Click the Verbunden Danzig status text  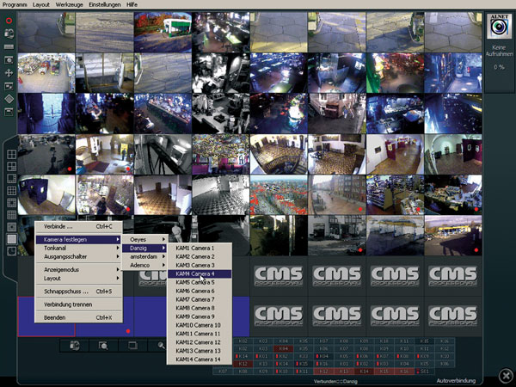coord(335,381)
